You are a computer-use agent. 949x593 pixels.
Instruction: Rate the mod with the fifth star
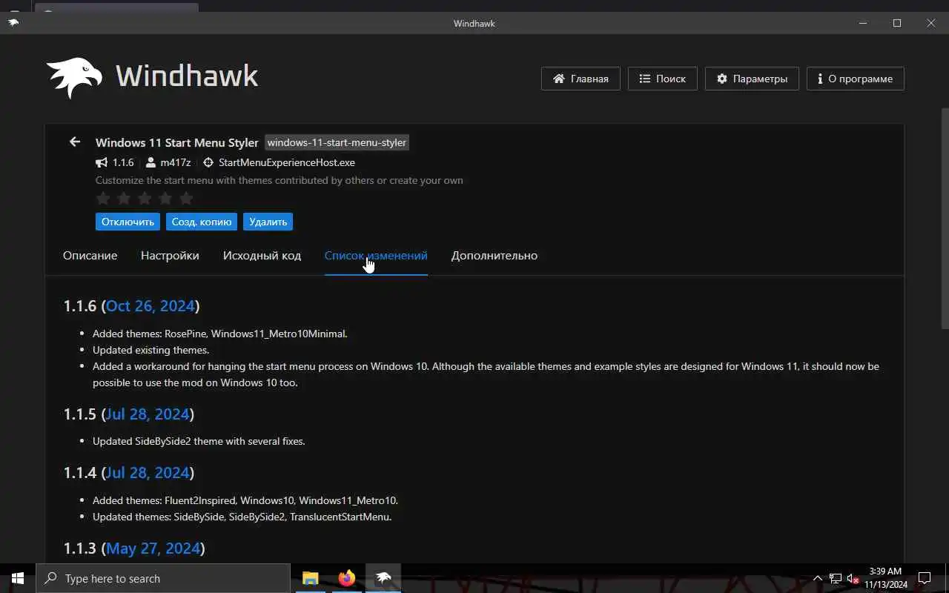(186, 198)
